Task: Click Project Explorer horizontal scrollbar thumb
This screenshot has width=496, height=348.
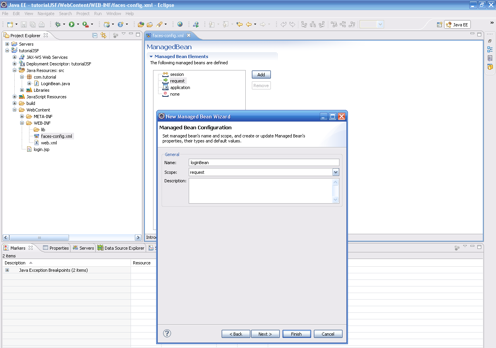Action: 39,238
